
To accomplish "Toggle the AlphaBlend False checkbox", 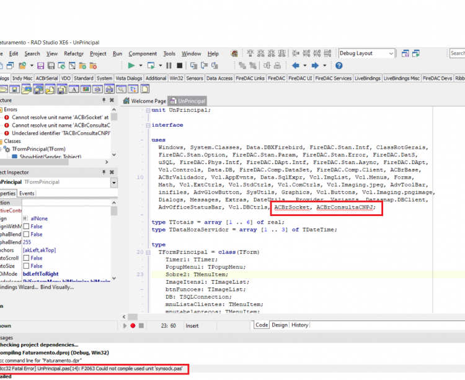I will (26, 235).
